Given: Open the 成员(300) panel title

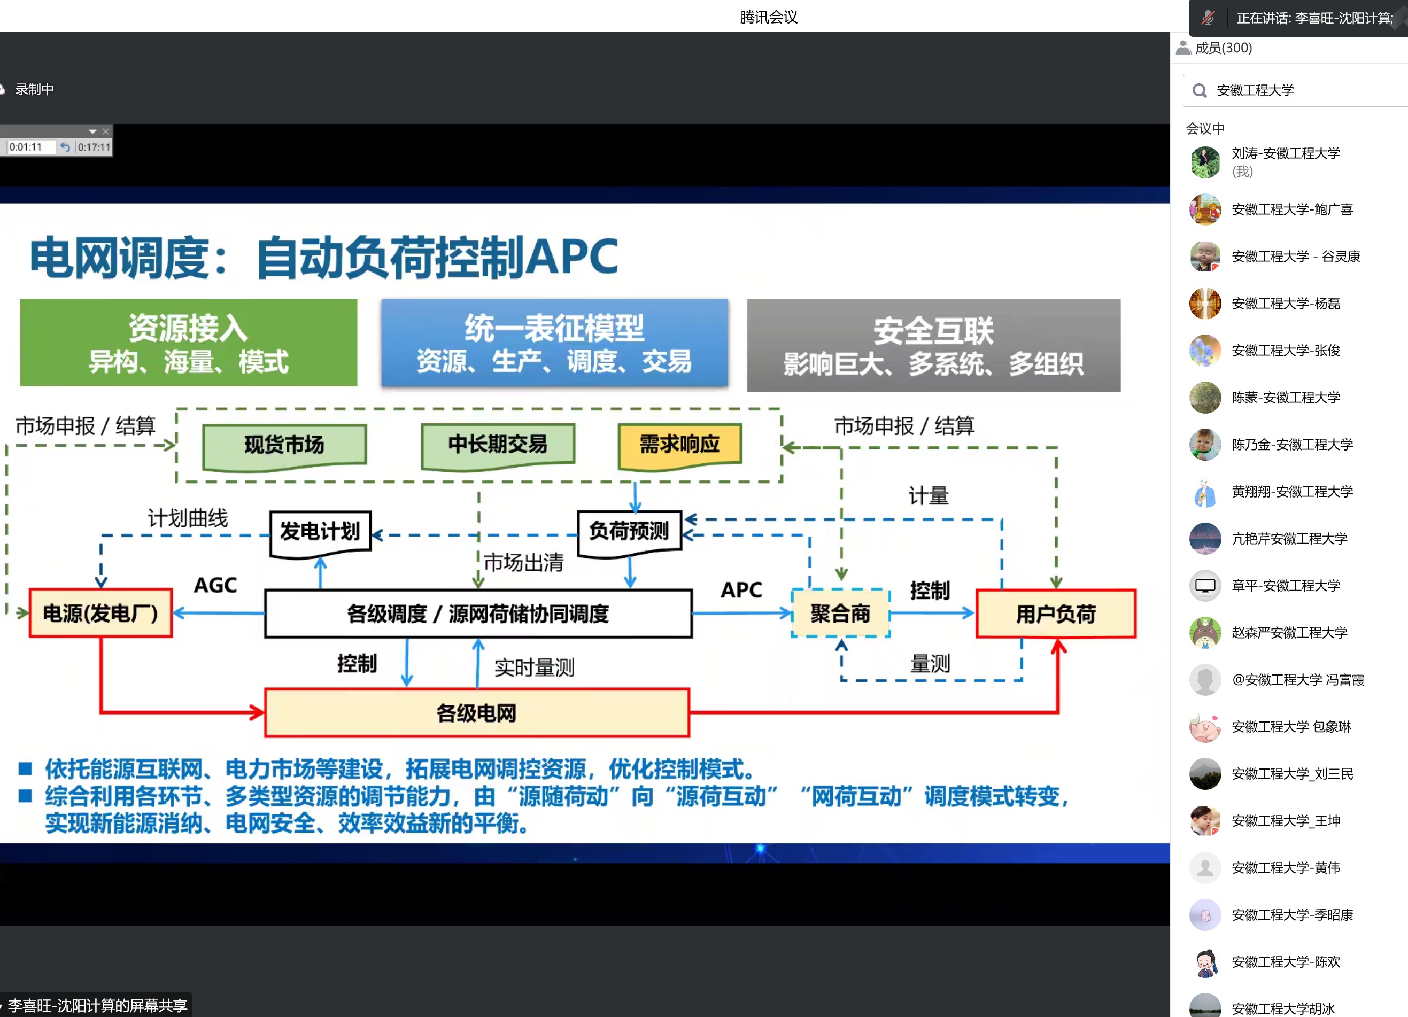Looking at the screenshot, I should pos(1223,48).
